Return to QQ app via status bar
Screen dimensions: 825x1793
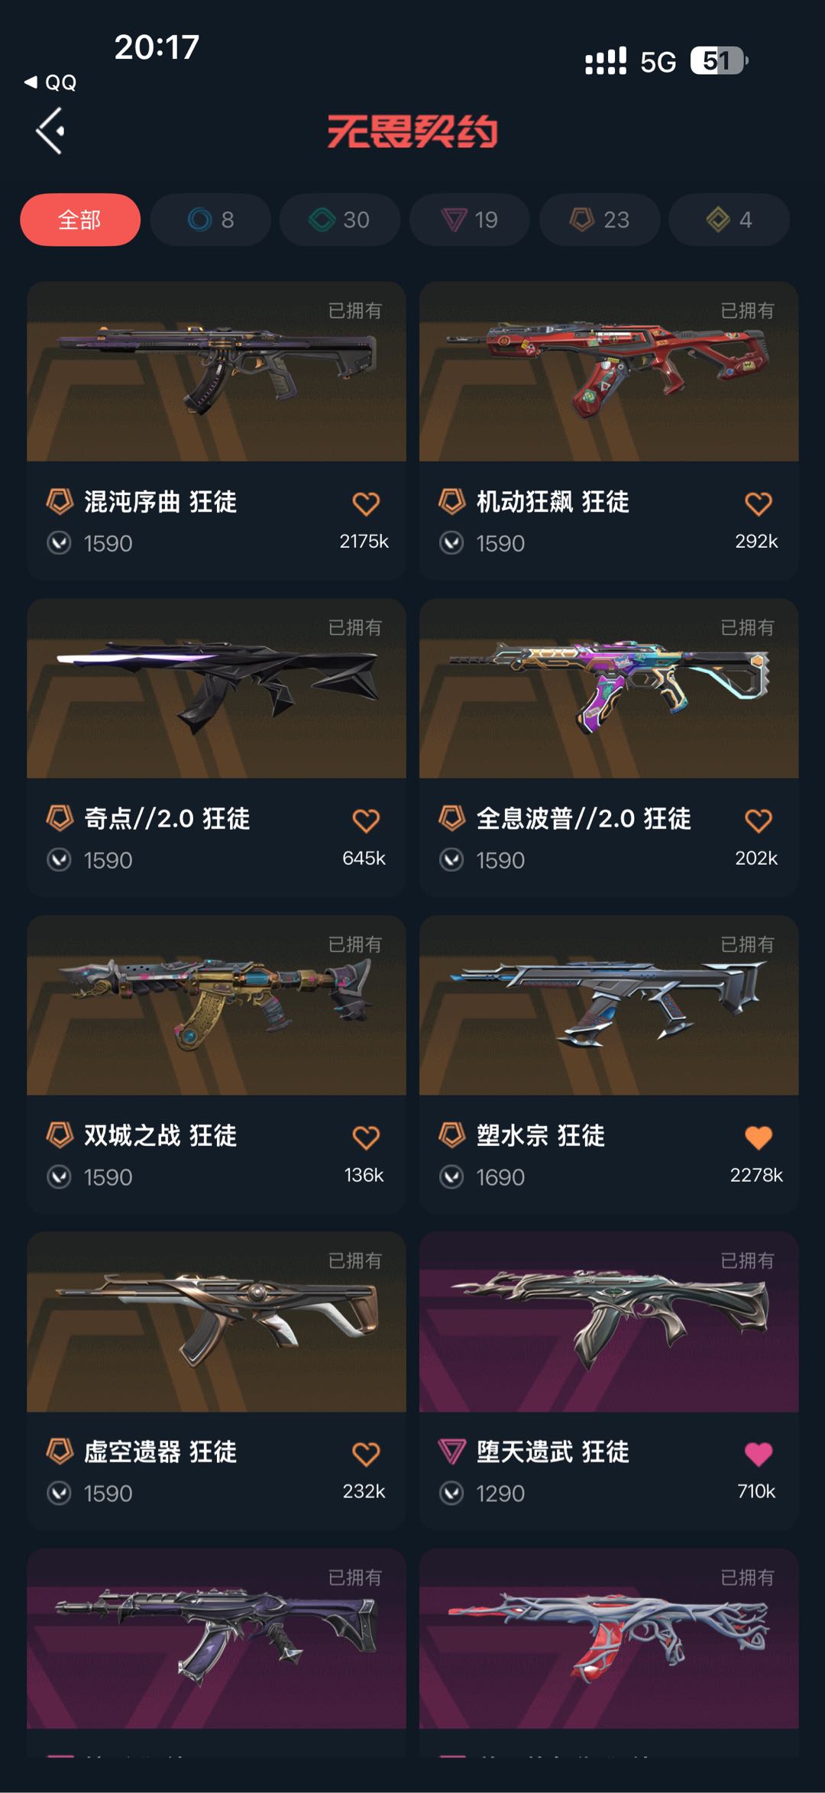point(50,83)
